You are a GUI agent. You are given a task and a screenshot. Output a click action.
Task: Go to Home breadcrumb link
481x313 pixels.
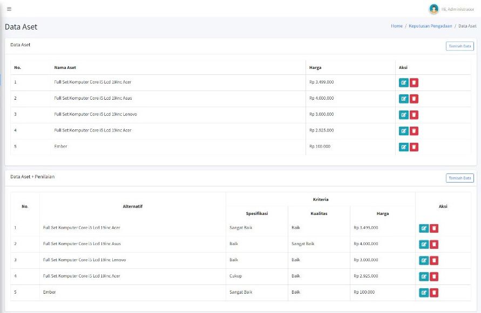tap(397, 26)
